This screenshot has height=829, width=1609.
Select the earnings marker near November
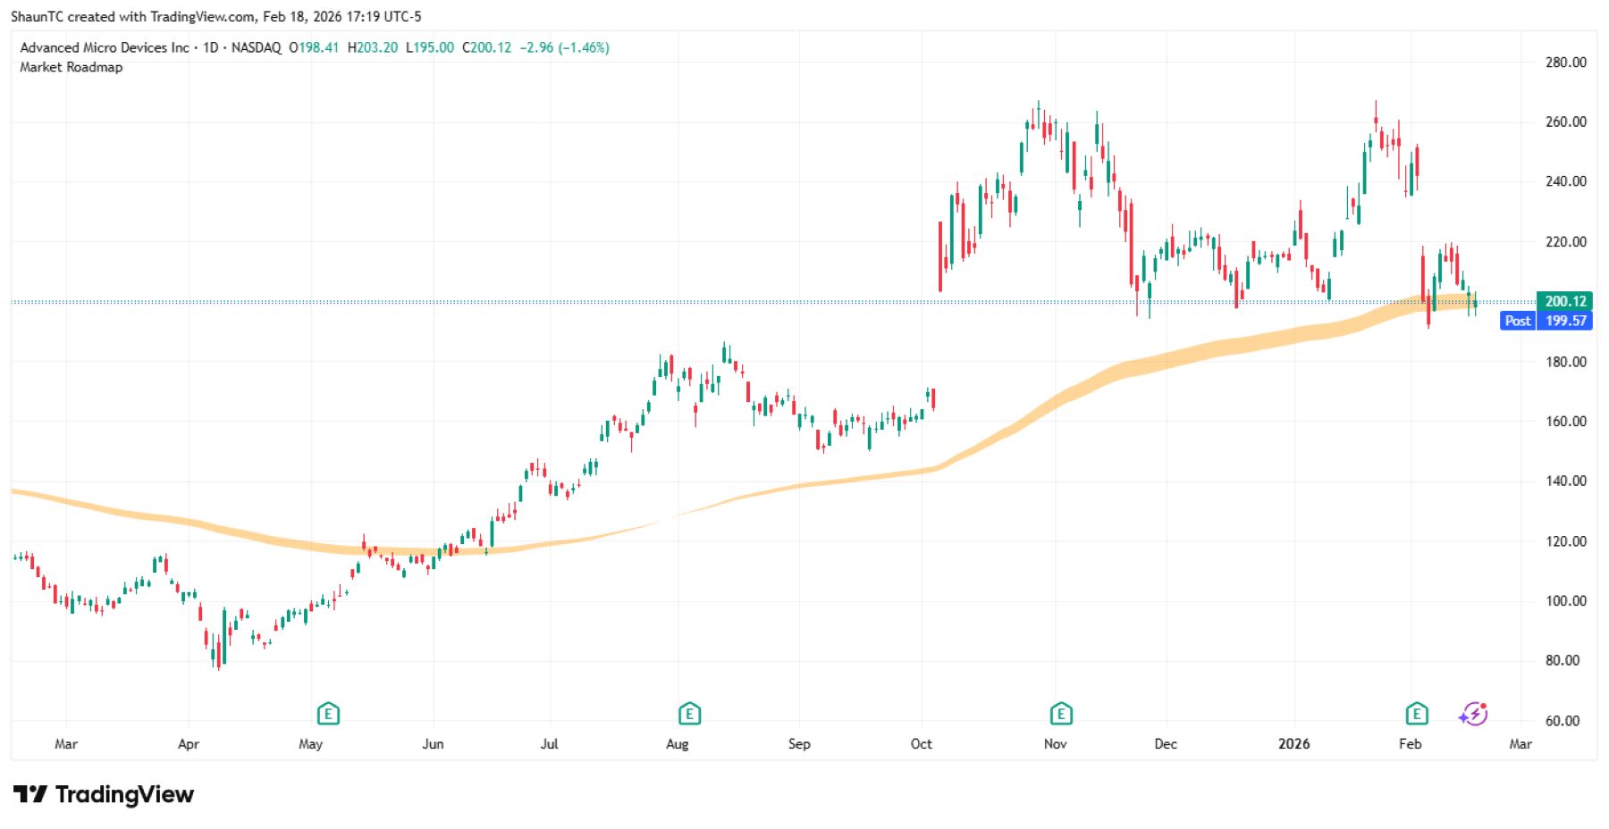click(x=1060, y=714)
